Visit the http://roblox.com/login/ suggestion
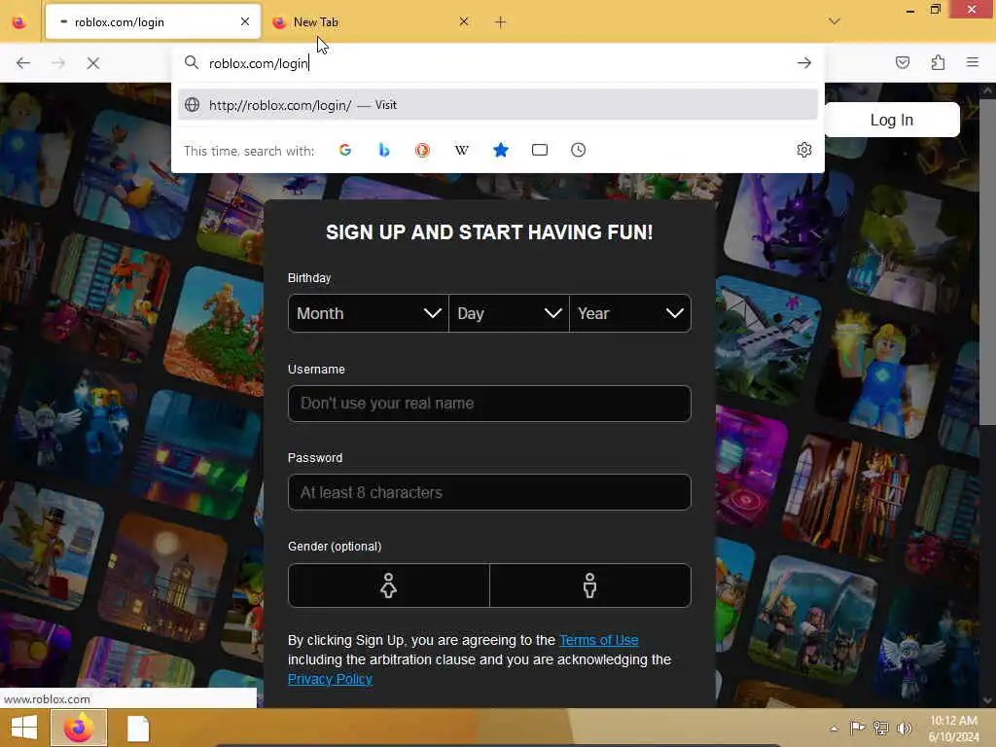This screenshot has width=996, height=747. pyautogui.click(x=498, y=105)
